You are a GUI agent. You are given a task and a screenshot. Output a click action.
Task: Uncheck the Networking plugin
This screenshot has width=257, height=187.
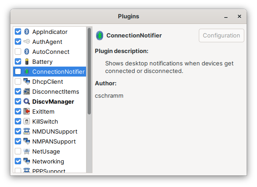point(18,161)
